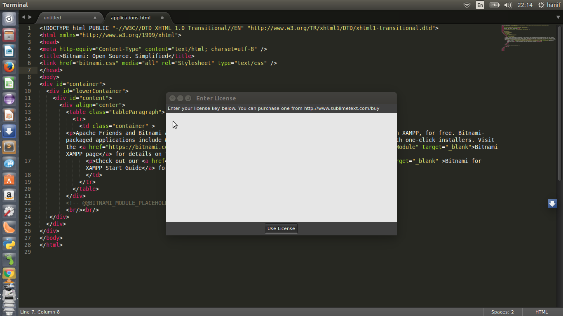
Task: Open the En keyboard layout indicator
Action: pyautogui.click(x=480, y=5)
